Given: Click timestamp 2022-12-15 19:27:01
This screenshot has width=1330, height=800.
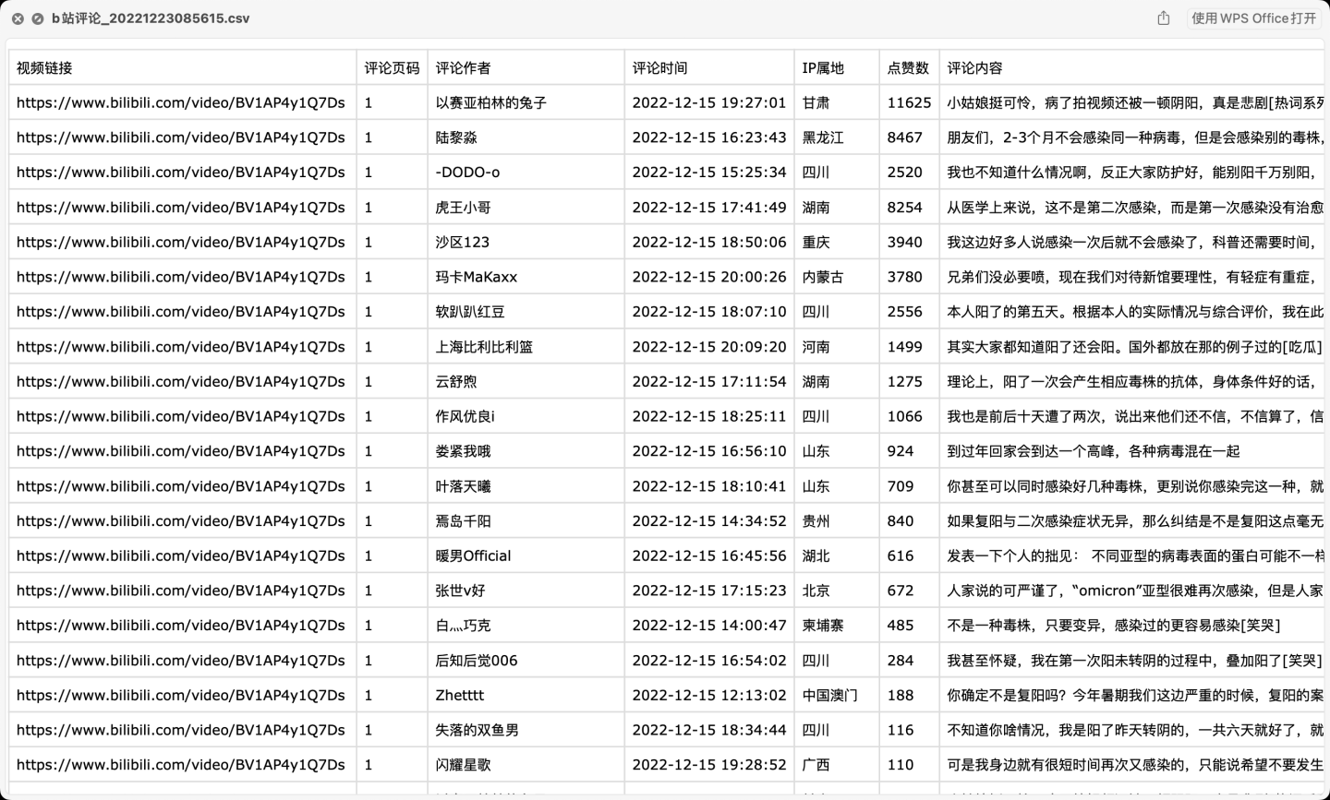Looking at the screenshot, I should click(x=709, y=102).
